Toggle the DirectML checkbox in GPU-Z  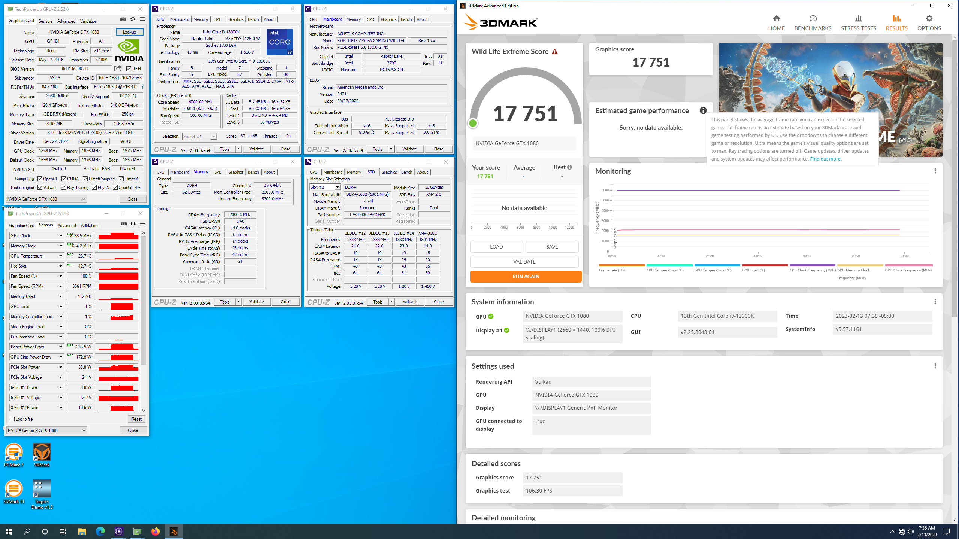tap(121, 179)
